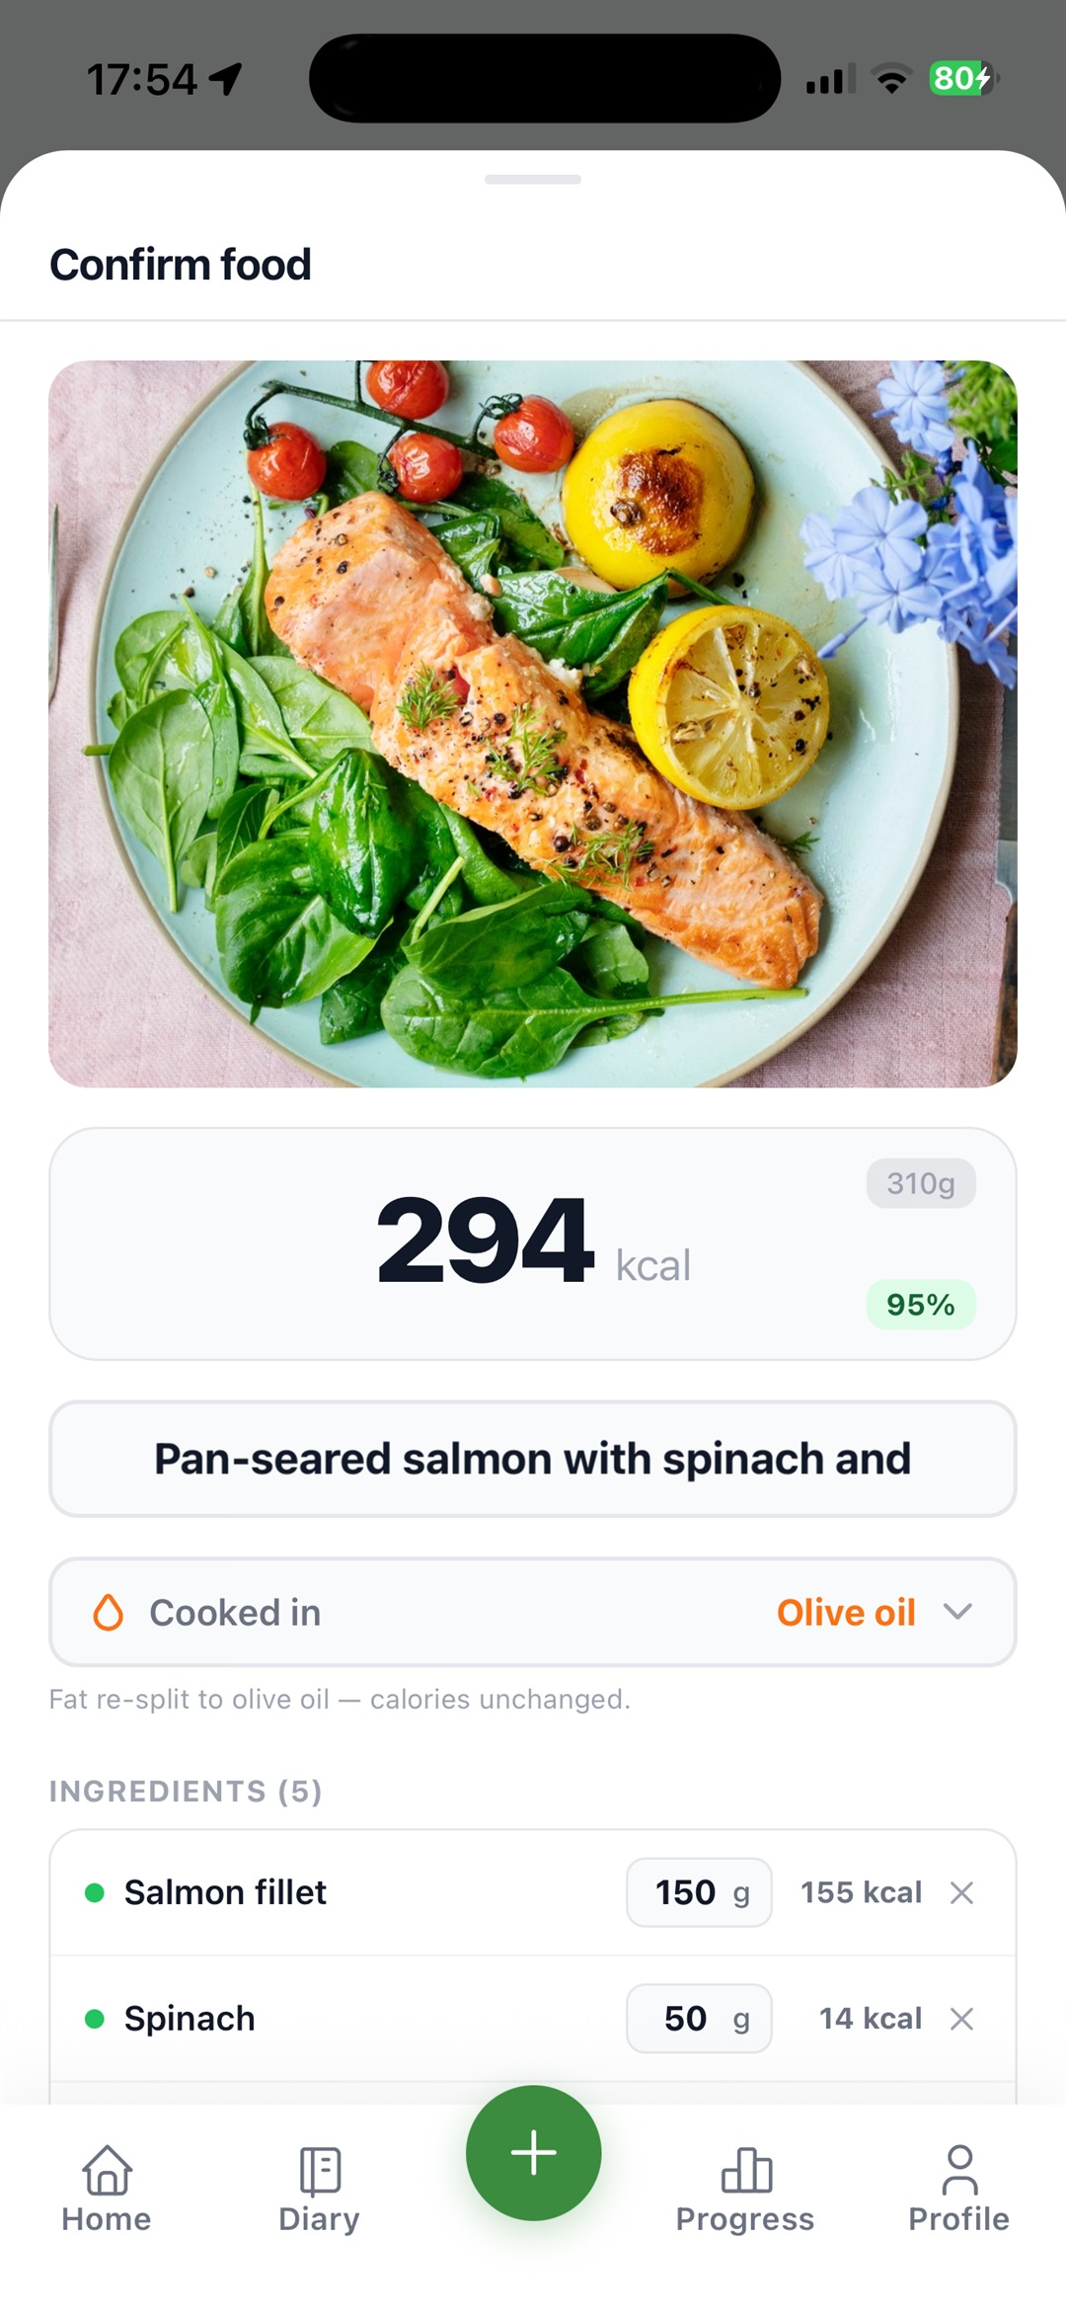Tap the 95% confidence badge
The width and height of the screenshot is (1066, 2318).
(921, 1305)
